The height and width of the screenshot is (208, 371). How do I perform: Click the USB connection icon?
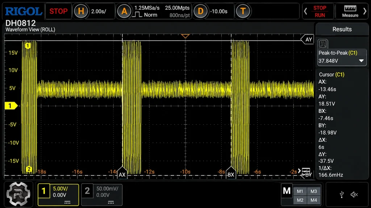[x=341, y=195]
